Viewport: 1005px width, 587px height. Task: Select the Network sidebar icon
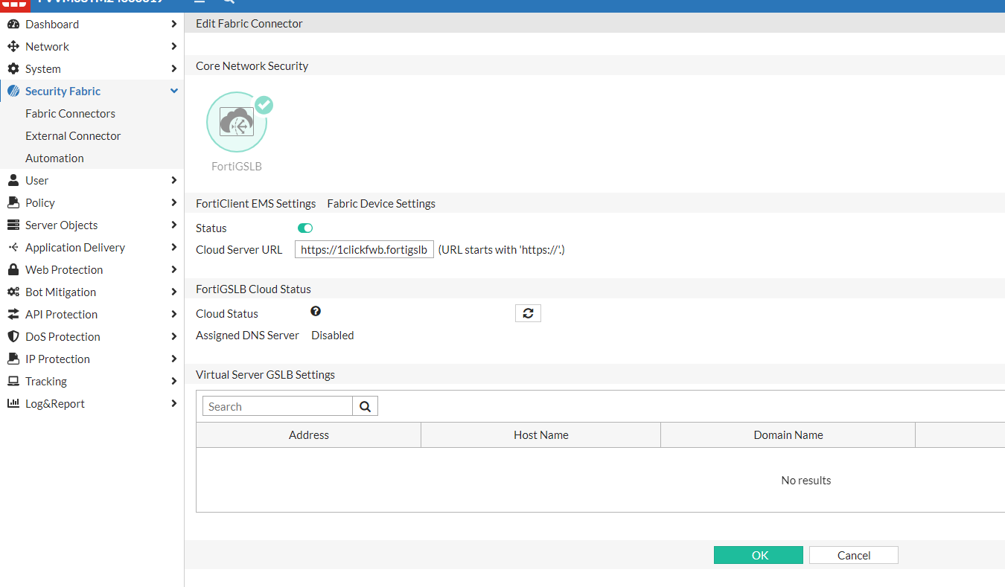click(15, 46)
